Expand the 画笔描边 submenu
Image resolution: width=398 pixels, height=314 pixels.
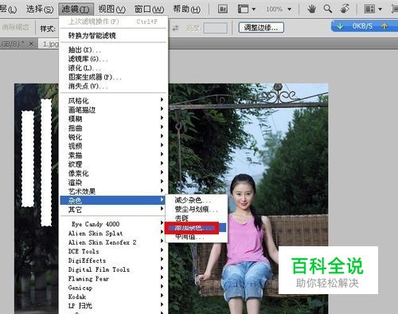[114, 109]
